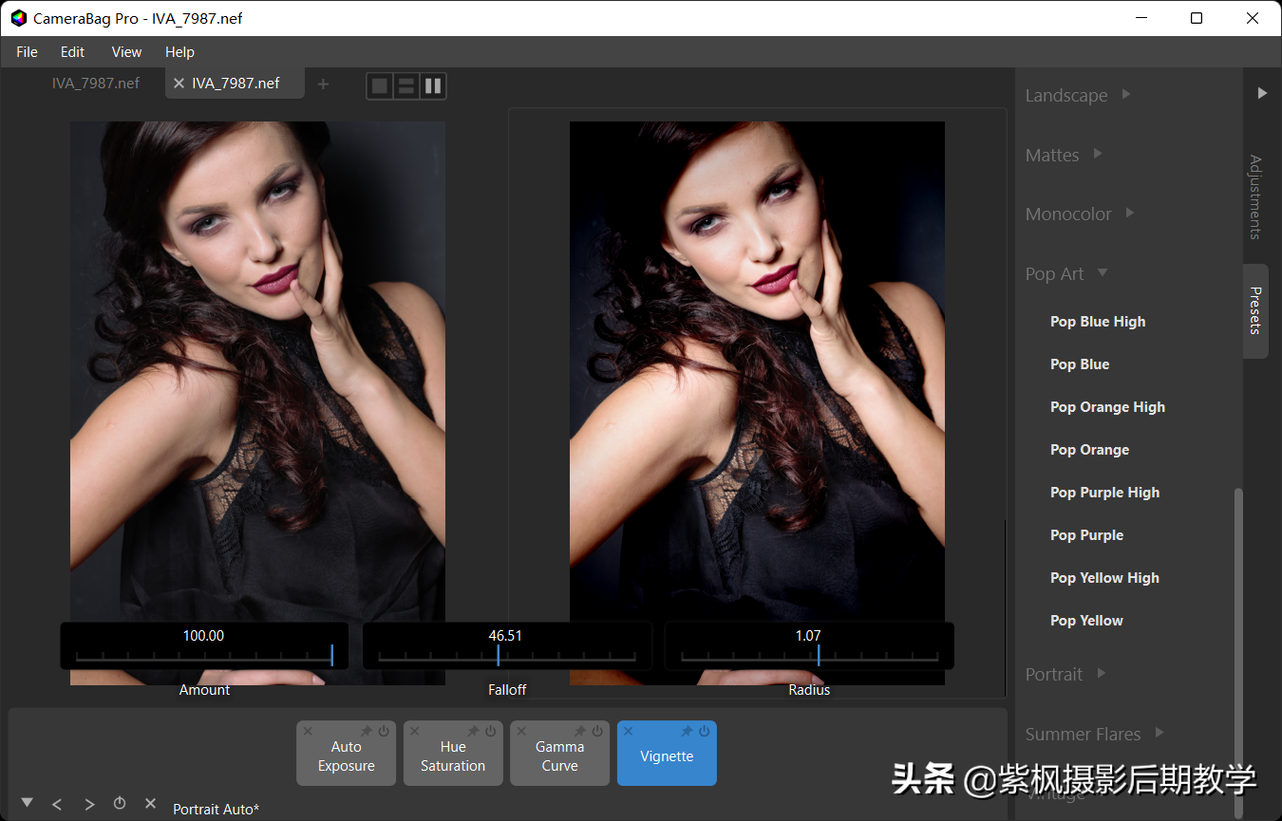Remove the Vignette tile
1282x821 pixels.
point(628,732)
